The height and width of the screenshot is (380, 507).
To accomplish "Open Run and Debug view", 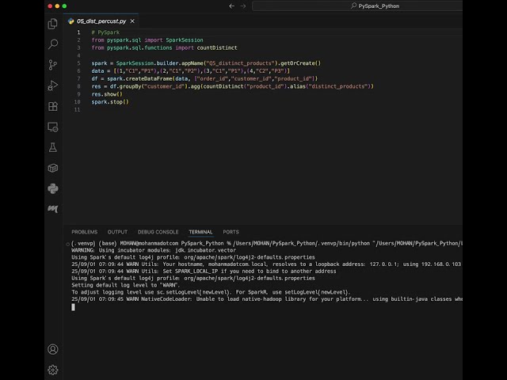I will (x=53, y=85).
